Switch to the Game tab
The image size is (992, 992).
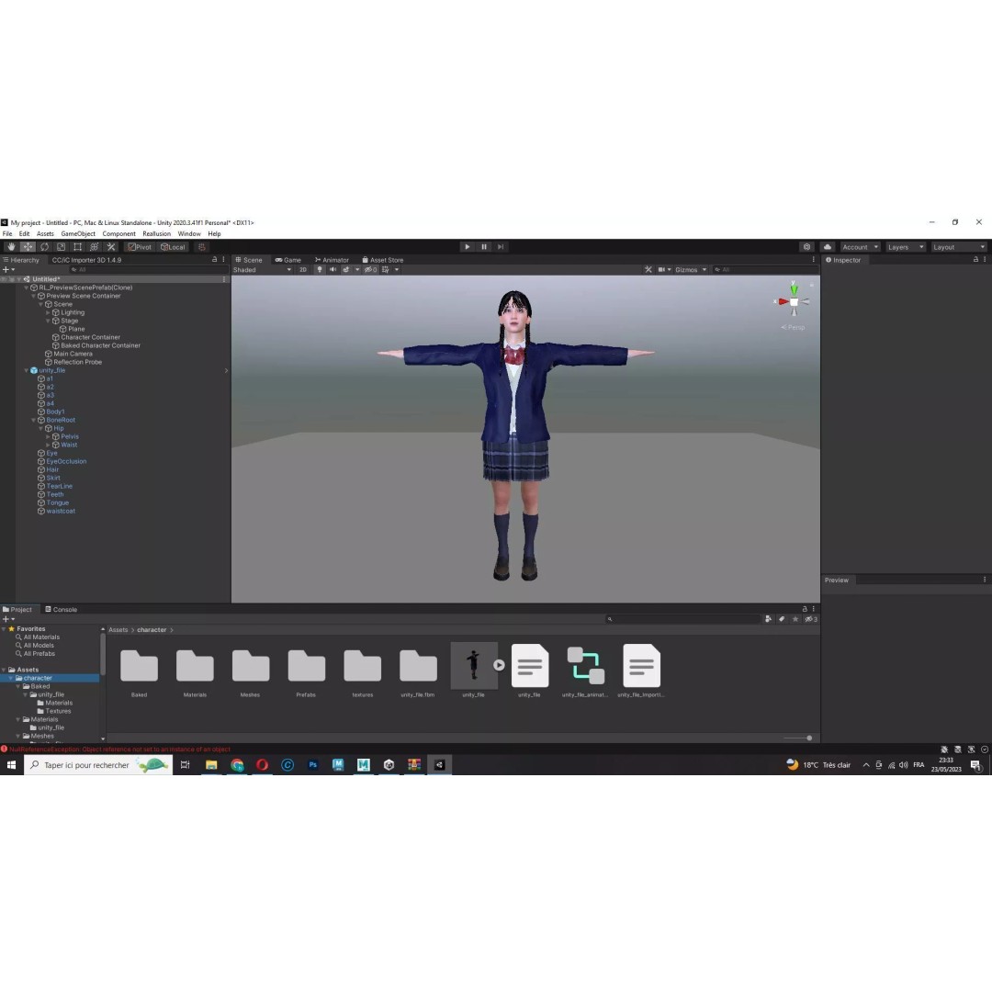point(288,259)
